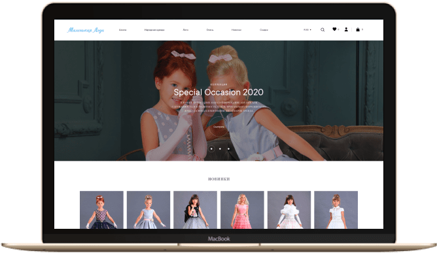This screenshot has height=253, width=437.
Task: Open the third navigation menu item
Action: 186,30
